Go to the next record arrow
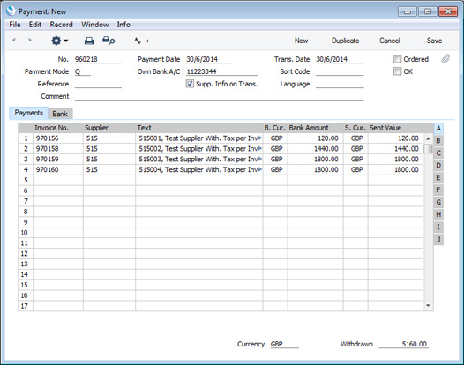This screenshot has height=365, width=464. tap(29, 40)
